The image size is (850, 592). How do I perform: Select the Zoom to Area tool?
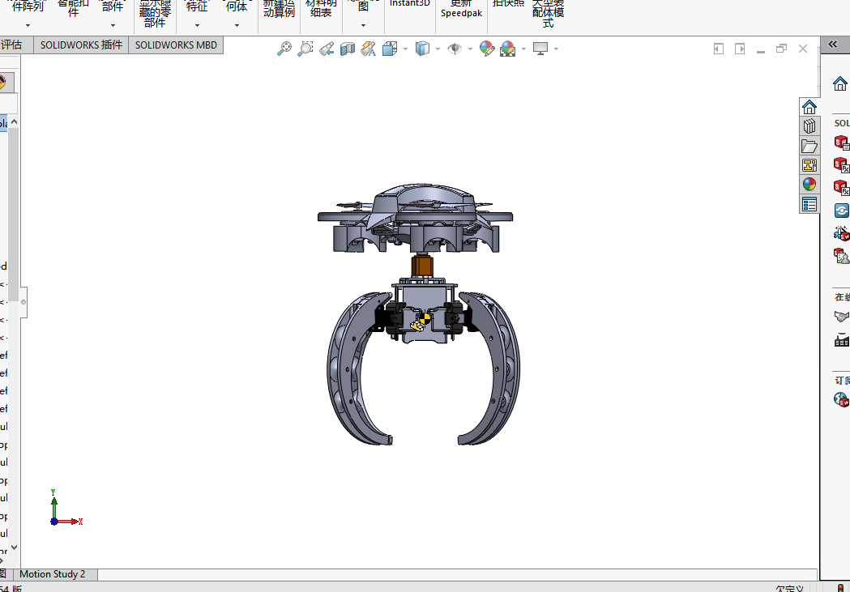coord(305,49)
